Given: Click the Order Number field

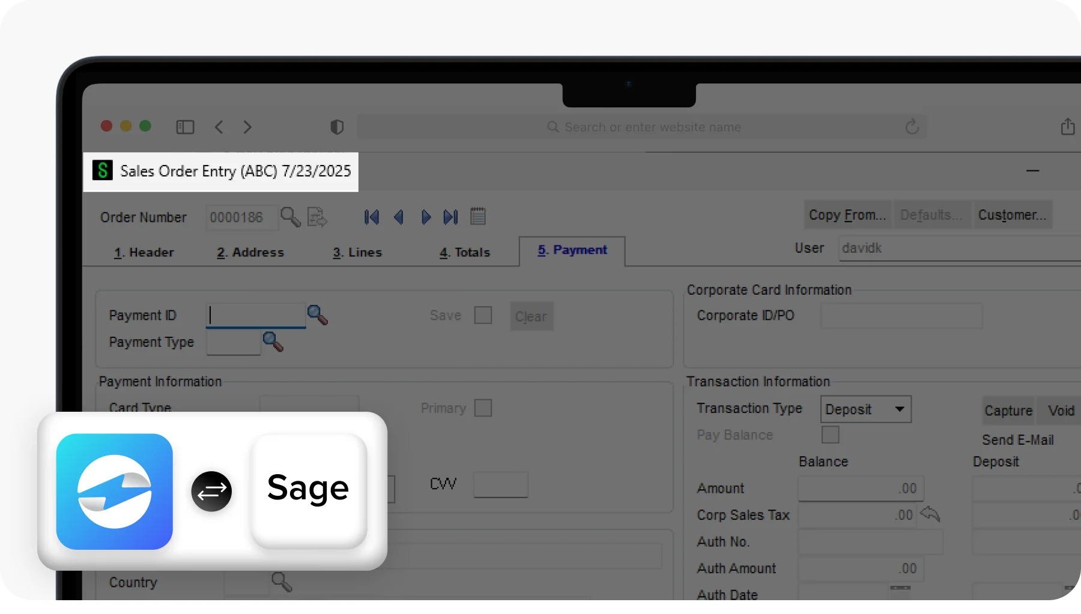Looking at the screenshot, I should (x=242, y=217).
